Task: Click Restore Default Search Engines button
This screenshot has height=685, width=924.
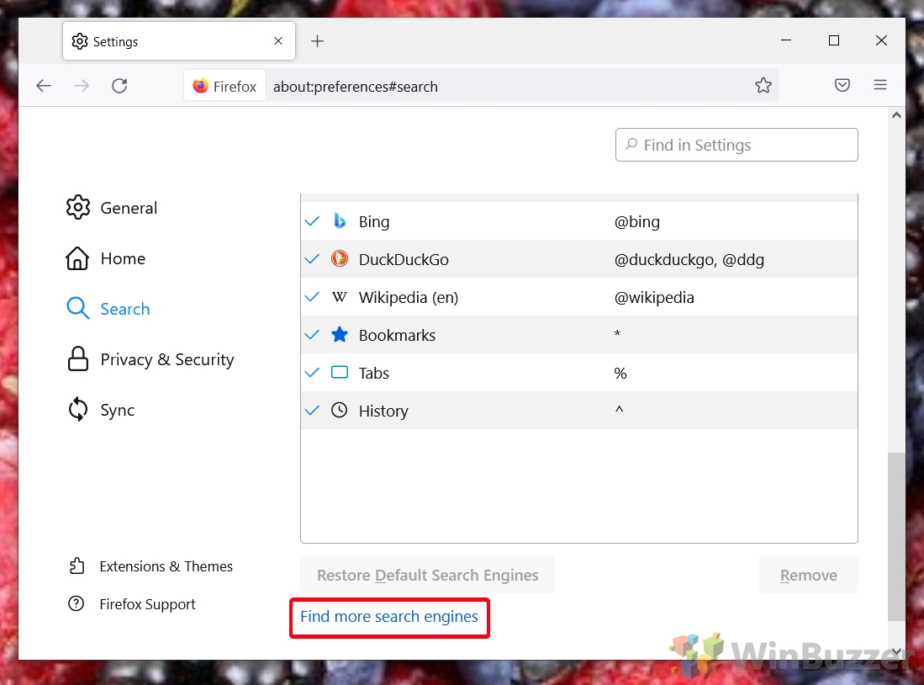Action: point(427,575)
